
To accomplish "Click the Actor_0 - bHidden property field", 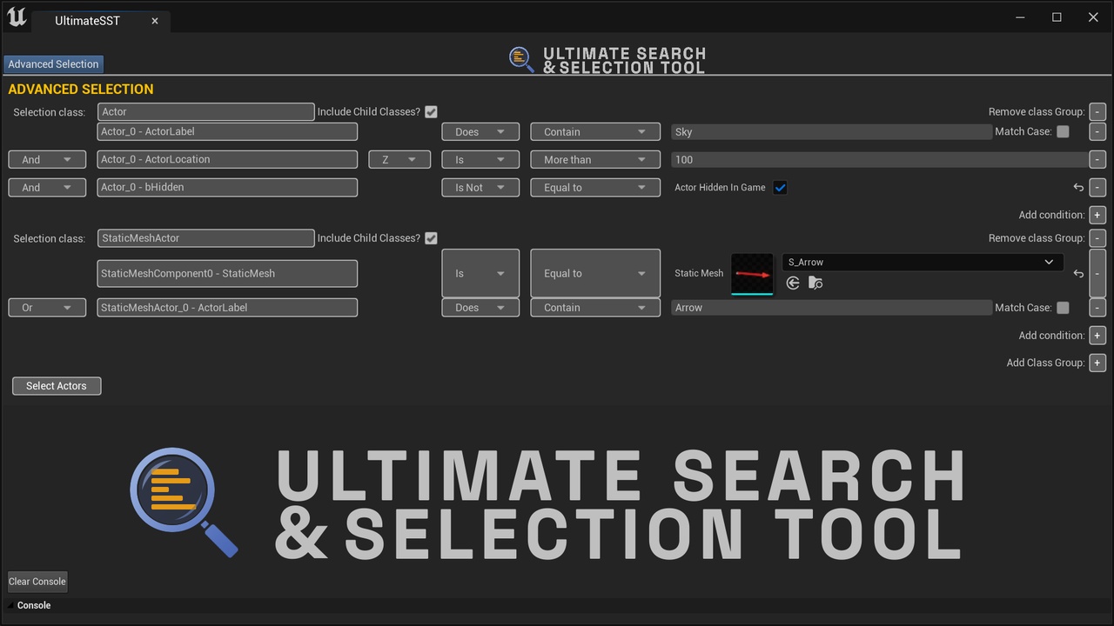I will pyautogui.click(x=227, y=187).
